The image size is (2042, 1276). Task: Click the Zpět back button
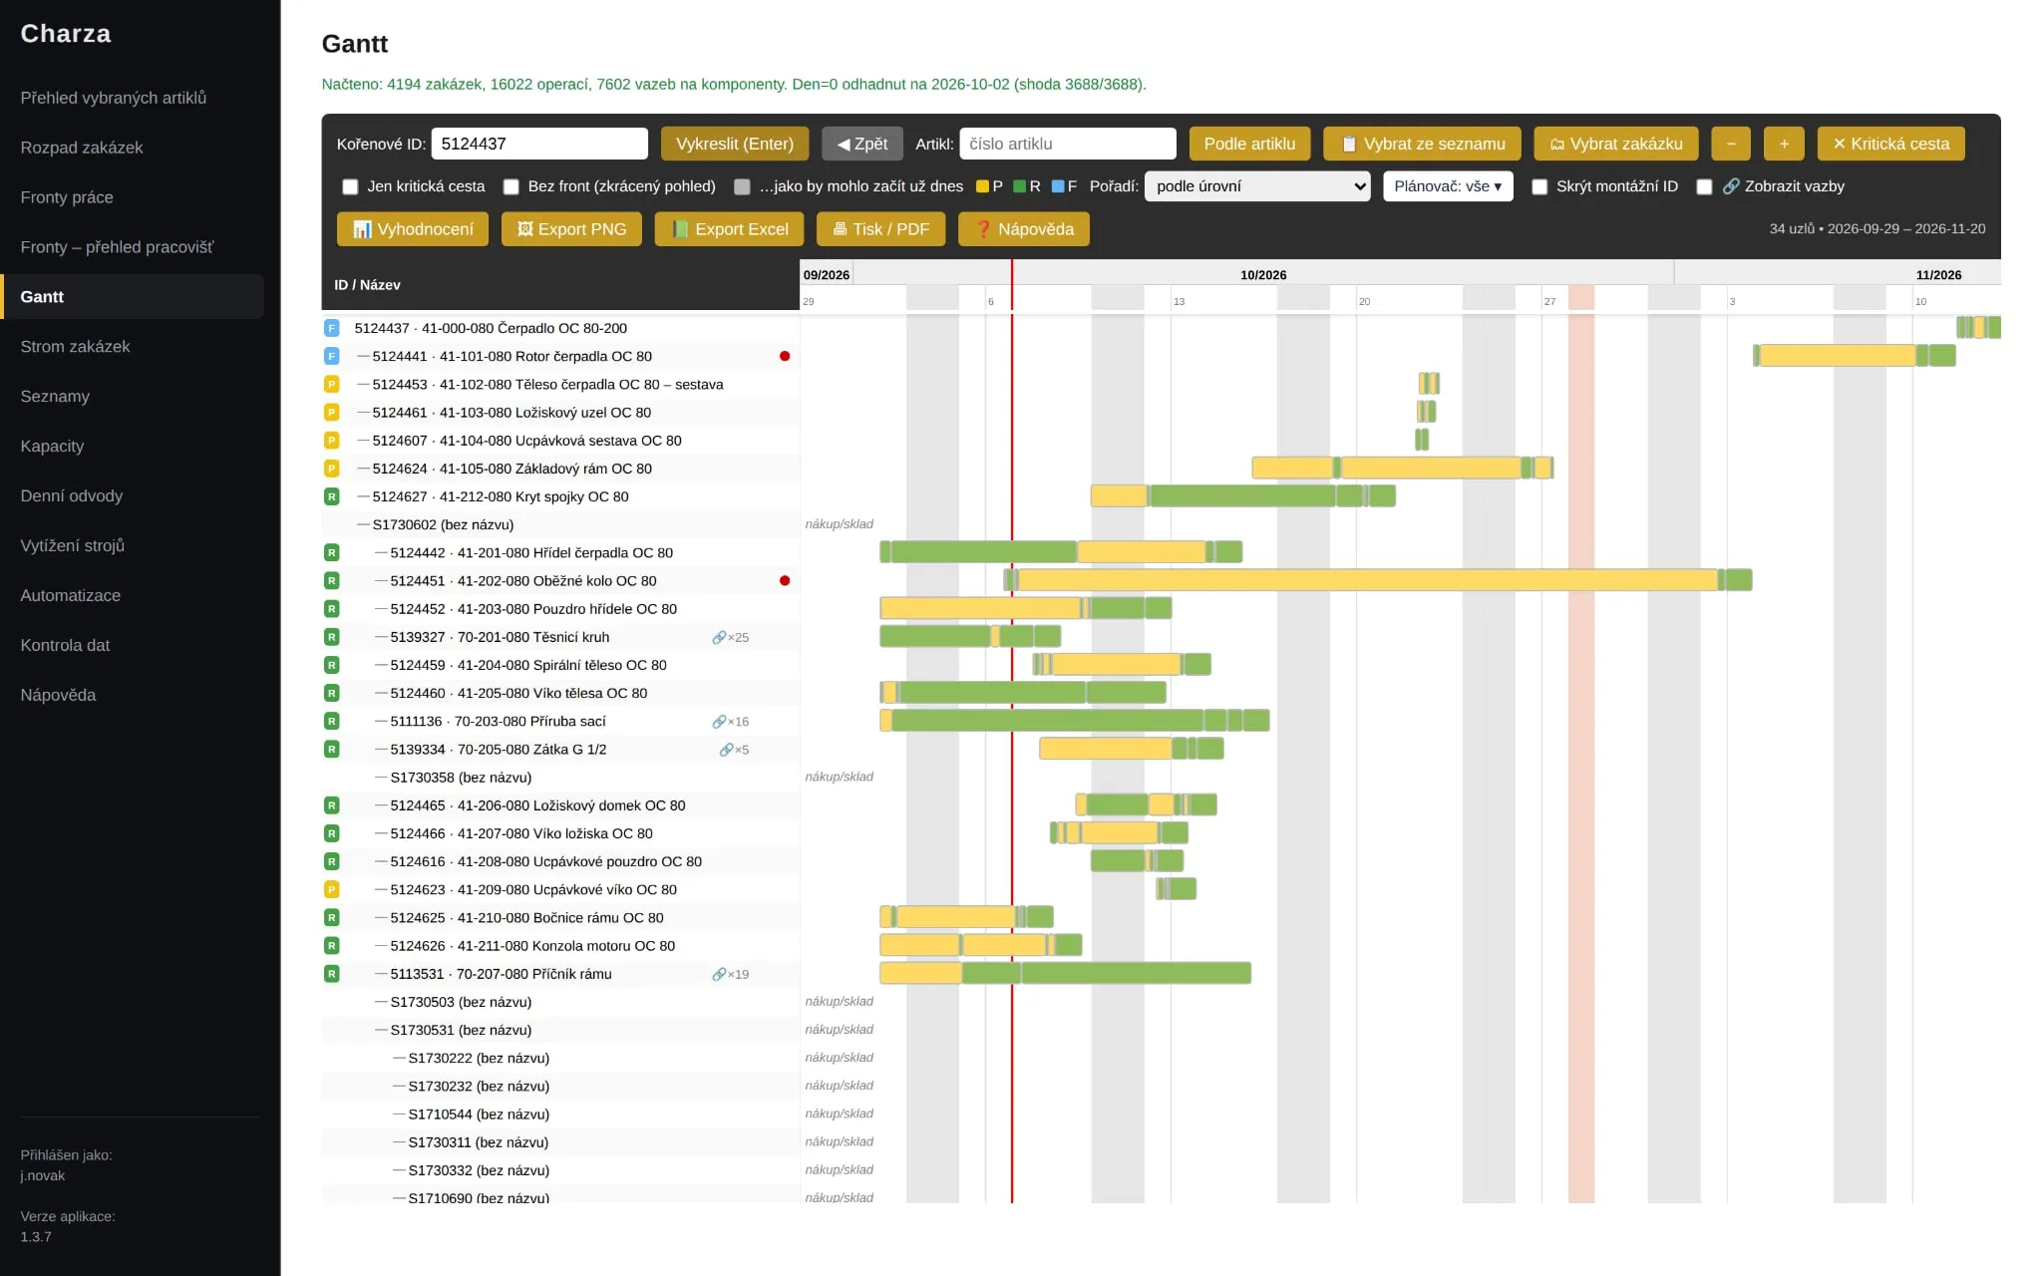click(x=862, y=144)
